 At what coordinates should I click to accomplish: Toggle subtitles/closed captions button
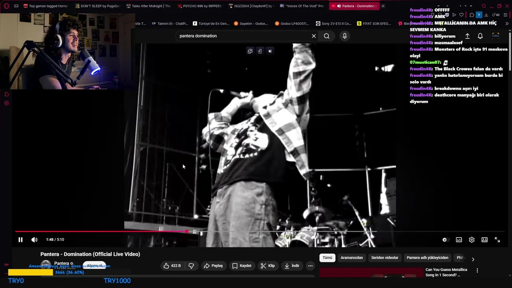459,240
